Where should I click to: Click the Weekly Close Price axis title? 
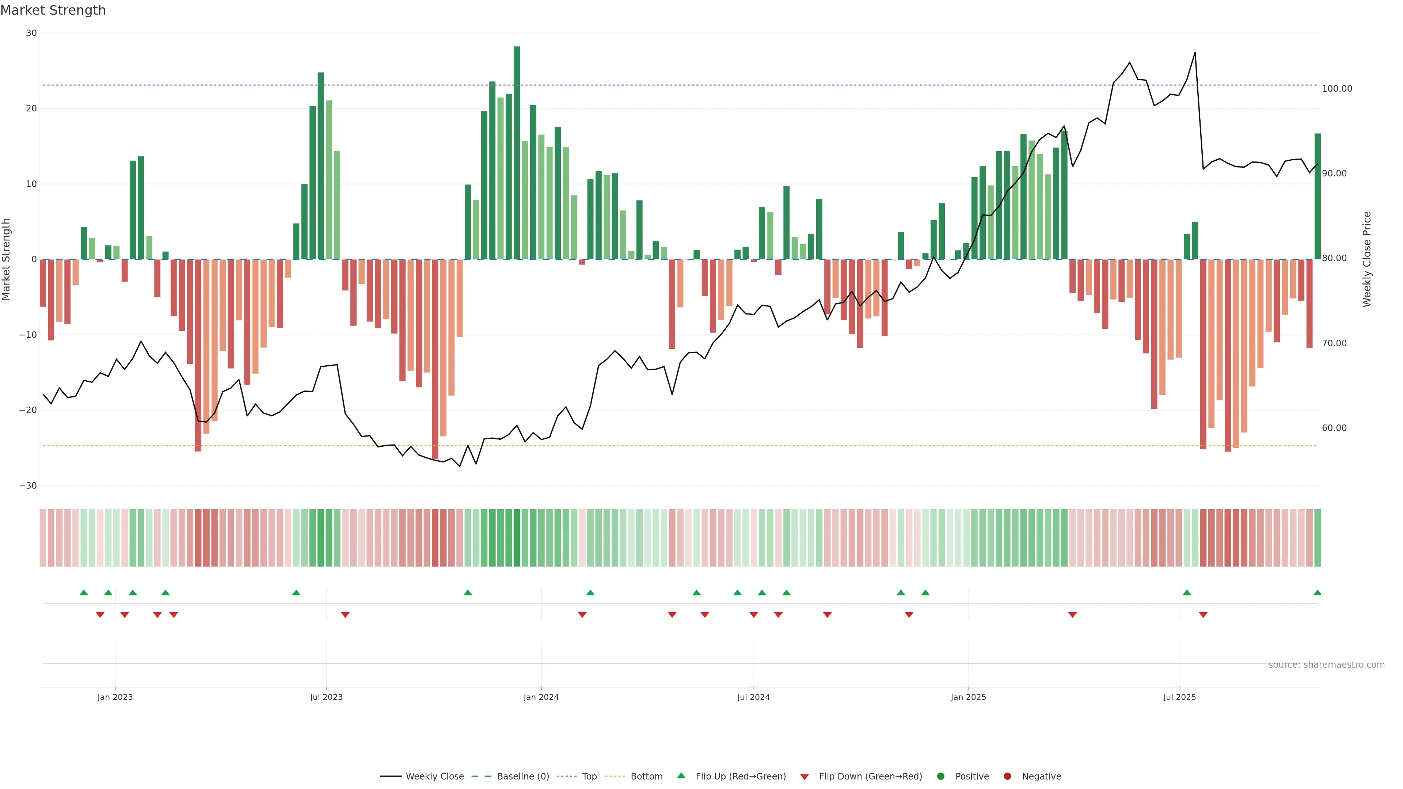coord(1366,259)
